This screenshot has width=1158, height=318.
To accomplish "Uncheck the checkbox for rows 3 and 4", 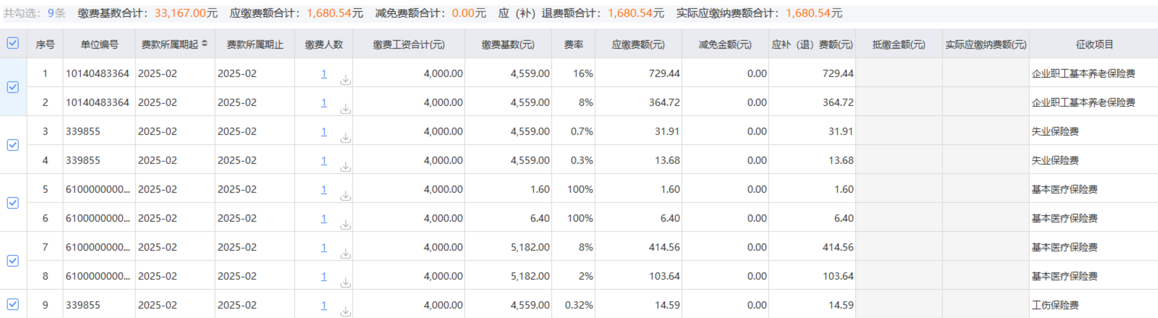I will pos(13,145).
